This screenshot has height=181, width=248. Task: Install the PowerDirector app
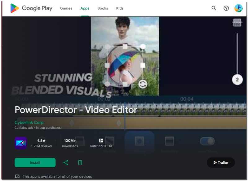[x=35, y=162]
